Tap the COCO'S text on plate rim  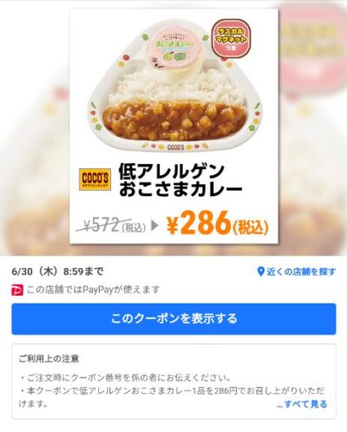[175, 147]
